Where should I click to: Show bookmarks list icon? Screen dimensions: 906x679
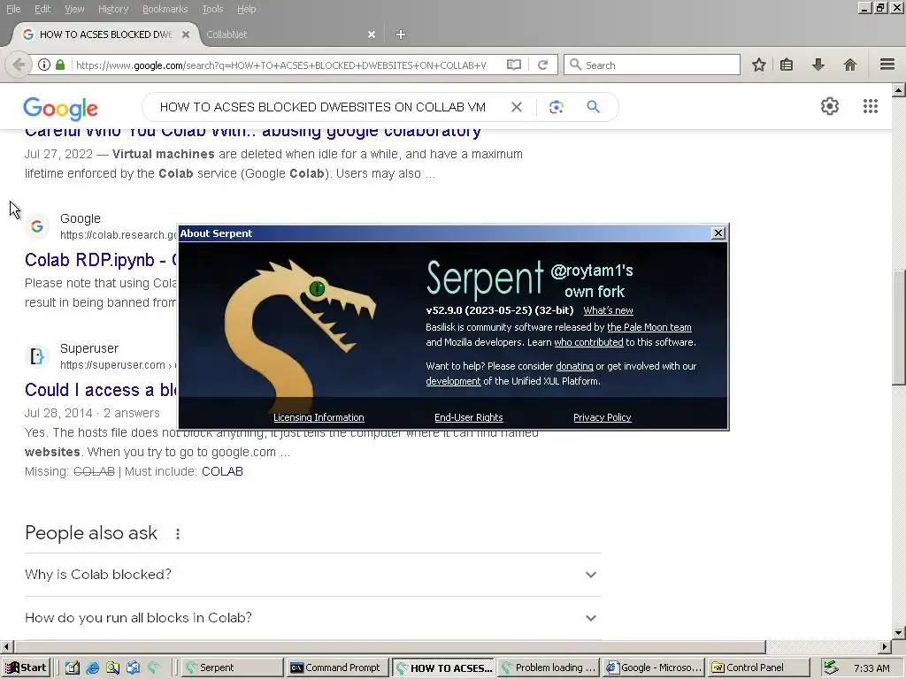(787, 65)
